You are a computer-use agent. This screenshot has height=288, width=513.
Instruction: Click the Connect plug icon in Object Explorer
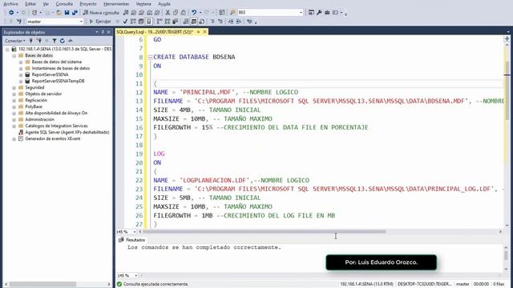pyautogui.click(x=31, y=41)
